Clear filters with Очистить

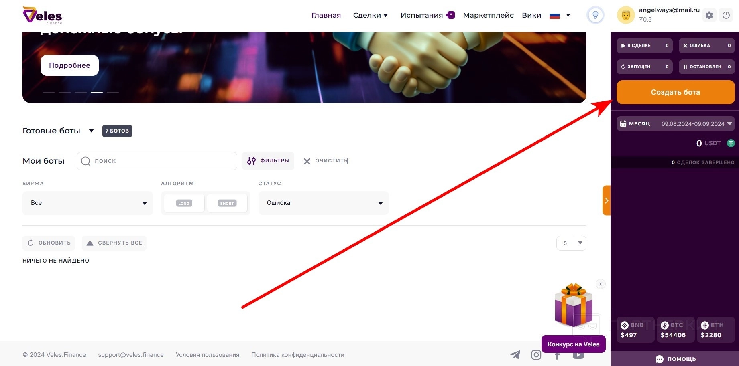[x=326, y=161]
